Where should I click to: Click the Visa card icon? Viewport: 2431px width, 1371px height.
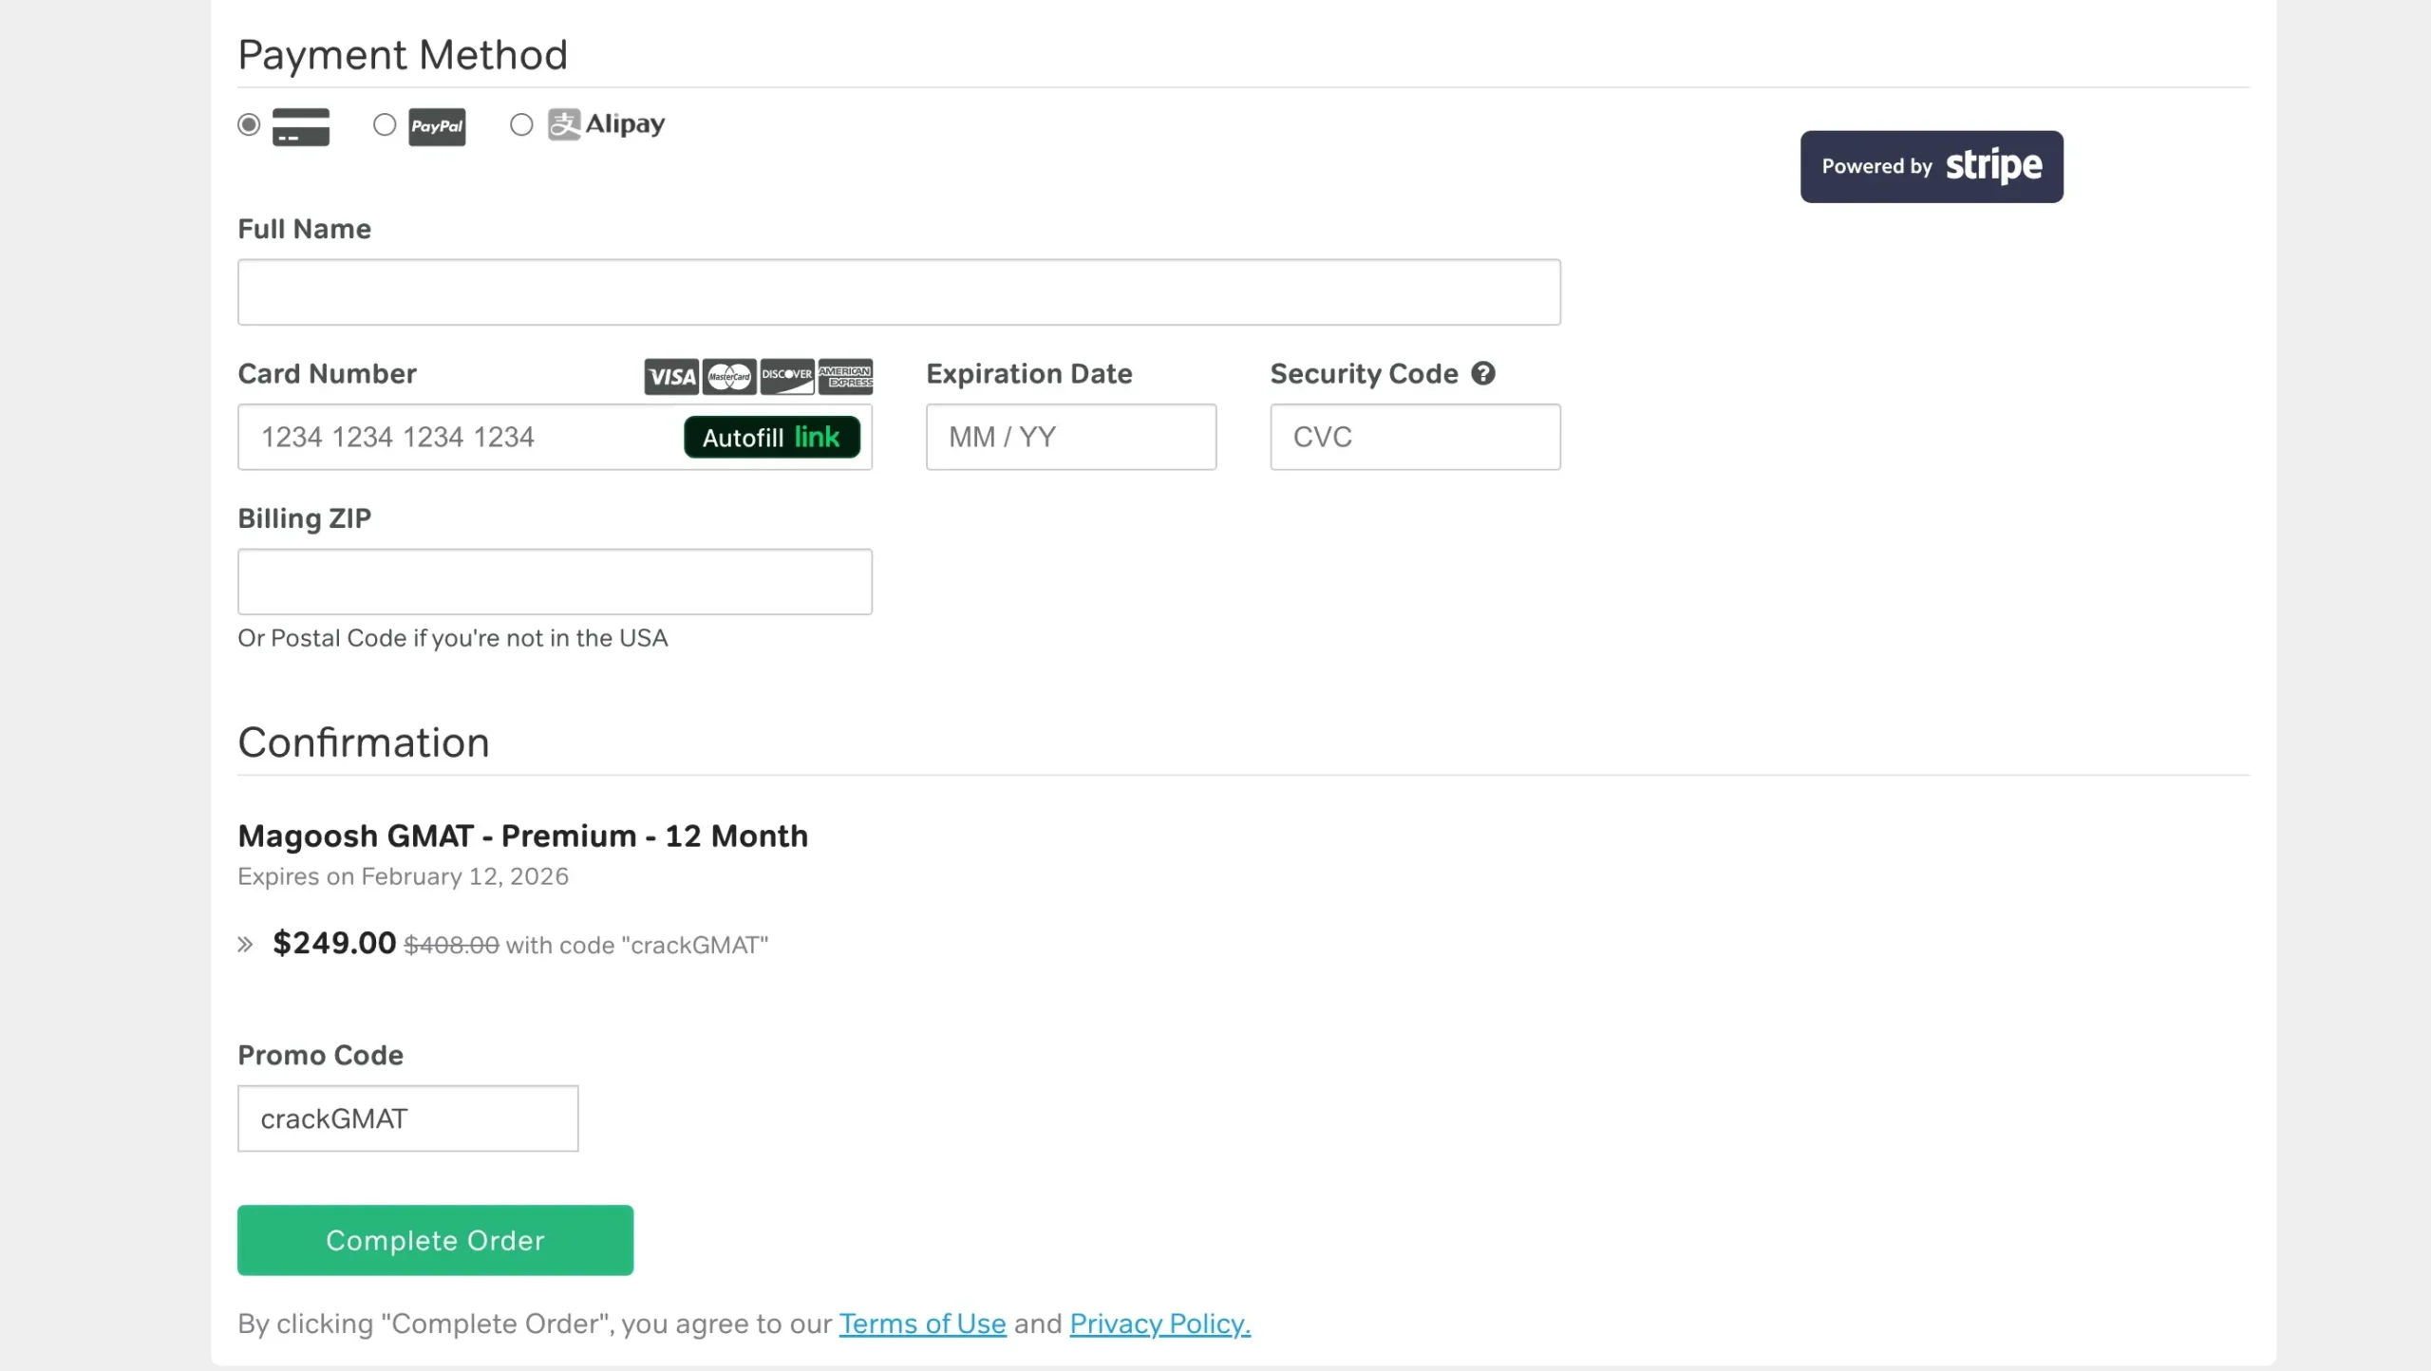[x=669, y=376]
